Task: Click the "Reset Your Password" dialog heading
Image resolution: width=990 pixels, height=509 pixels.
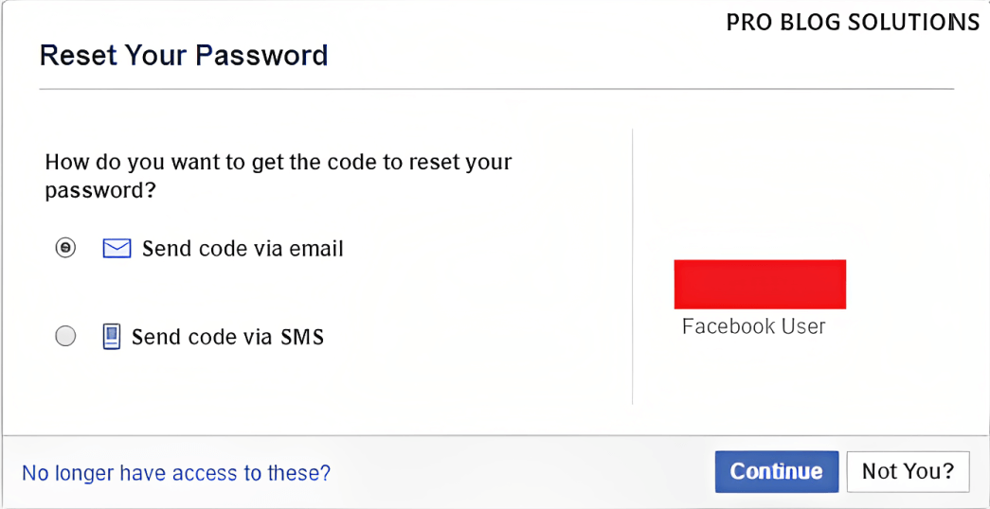Action: click(x=184, y=56)
